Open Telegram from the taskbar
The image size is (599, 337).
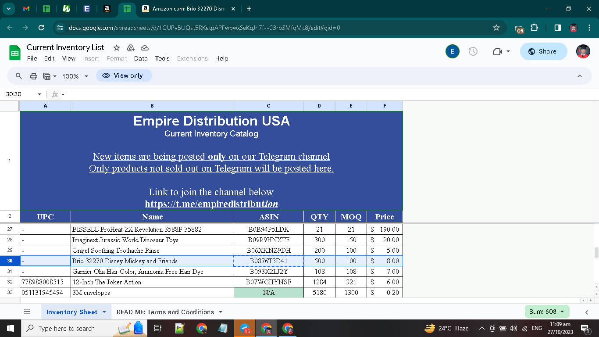coord(245,328)
